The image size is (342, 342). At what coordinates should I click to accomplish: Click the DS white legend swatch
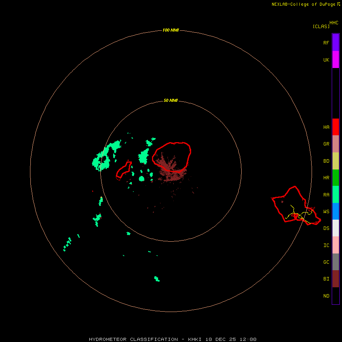[336, 228]
